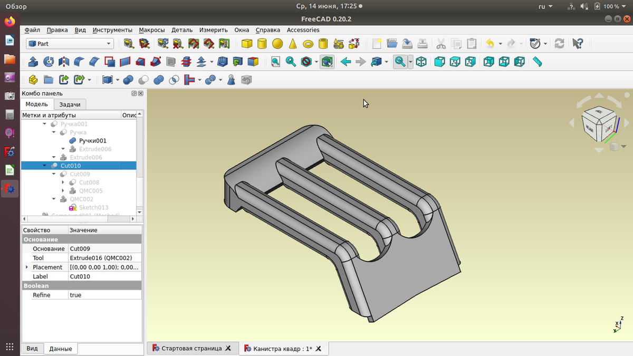633x356 pixels.
Task: Open the Инструменты menu
Action: point(112,30)
